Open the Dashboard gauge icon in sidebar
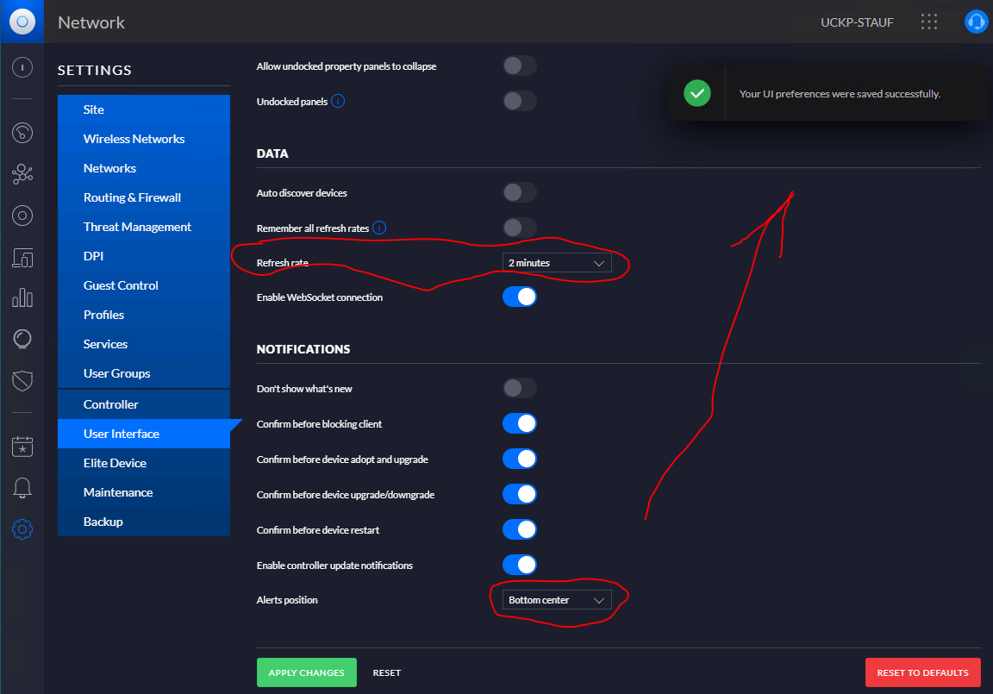 pos(22,132)
